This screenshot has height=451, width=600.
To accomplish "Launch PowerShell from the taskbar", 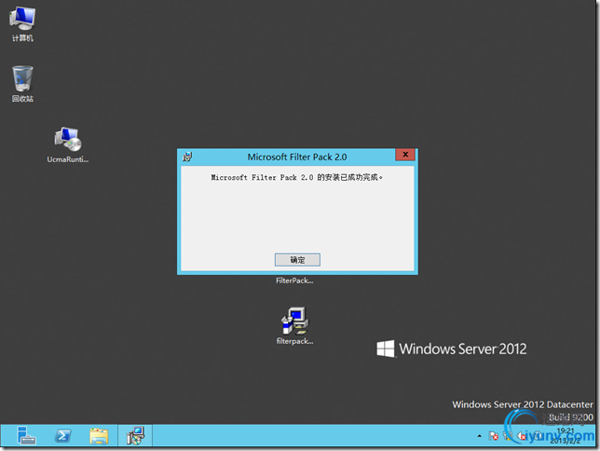I will tap(62, 436).
